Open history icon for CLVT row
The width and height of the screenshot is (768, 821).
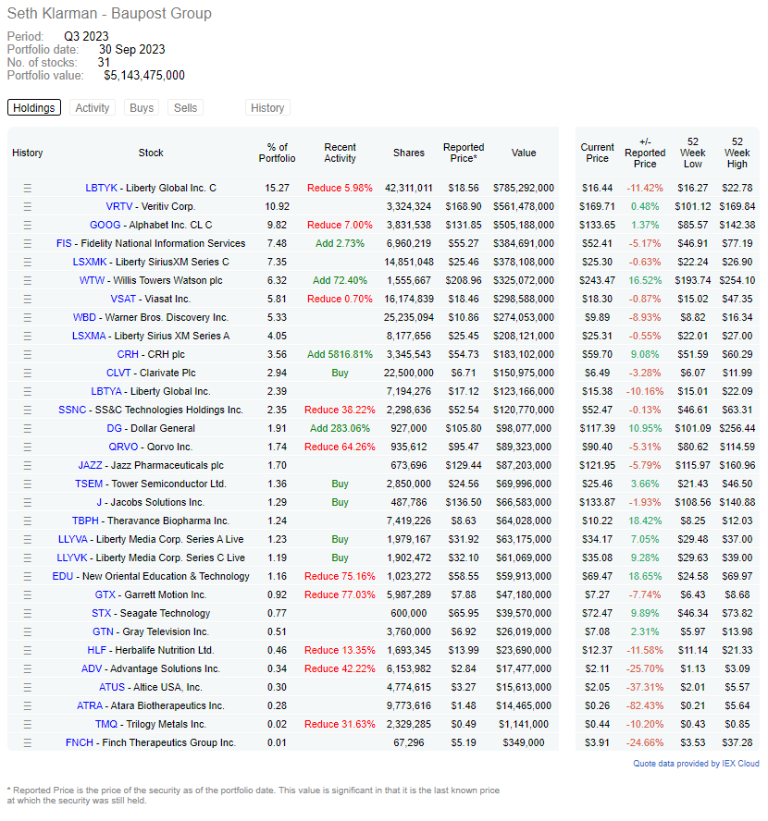coord(27,374)
